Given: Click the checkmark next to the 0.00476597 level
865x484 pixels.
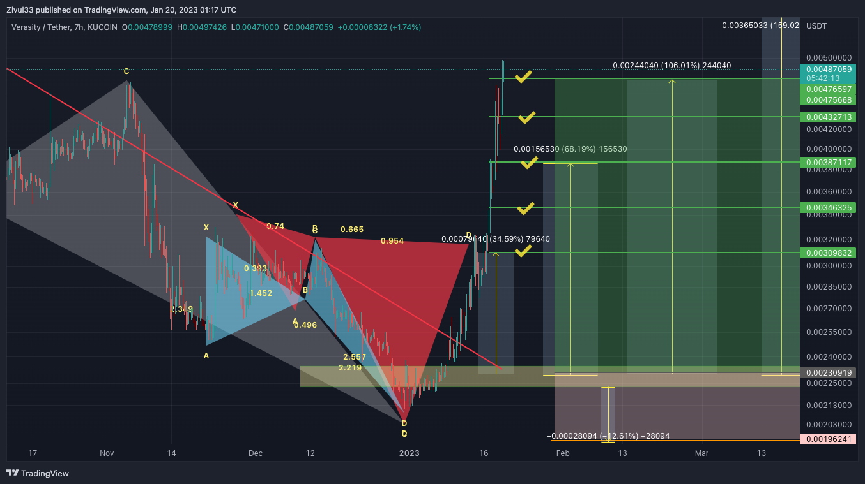Looking at the screenshot, I should pos(523,77).
